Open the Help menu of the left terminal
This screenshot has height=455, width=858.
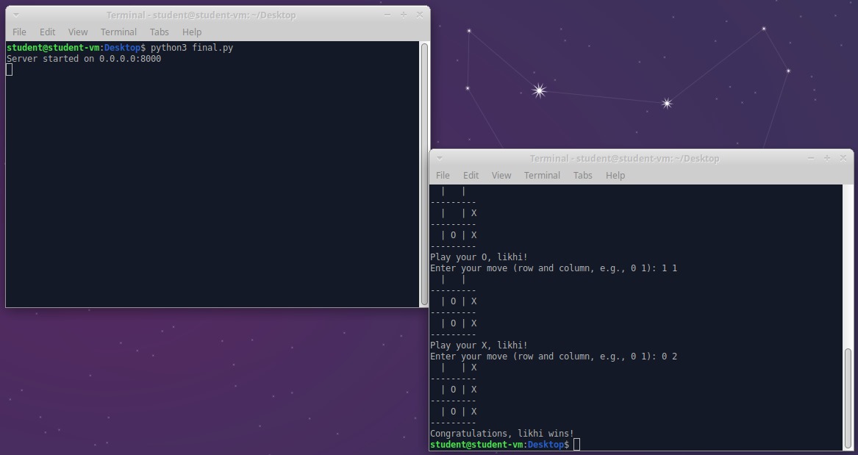click(191, 32)
